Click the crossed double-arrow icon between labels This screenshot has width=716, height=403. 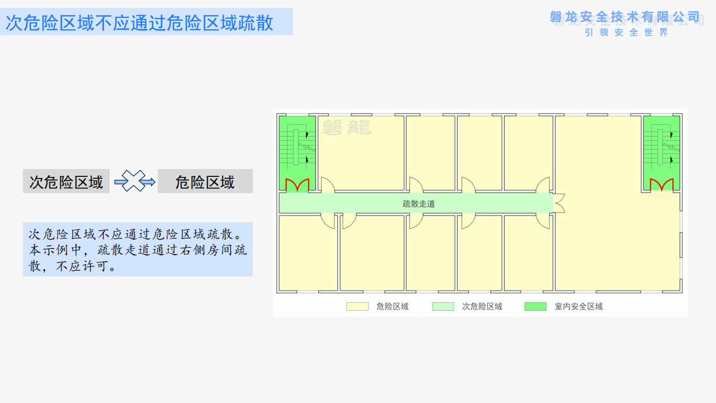tap(134, 181)
